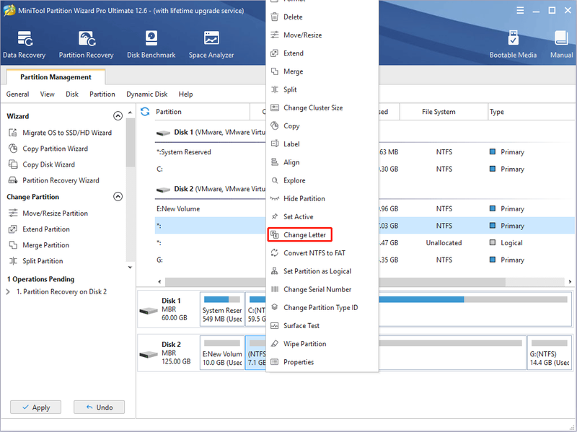Image resolution: width=577 pixels, height=432 pixels.
Task: Open the hamburger menu in title bar
Action: coord(520,10)
